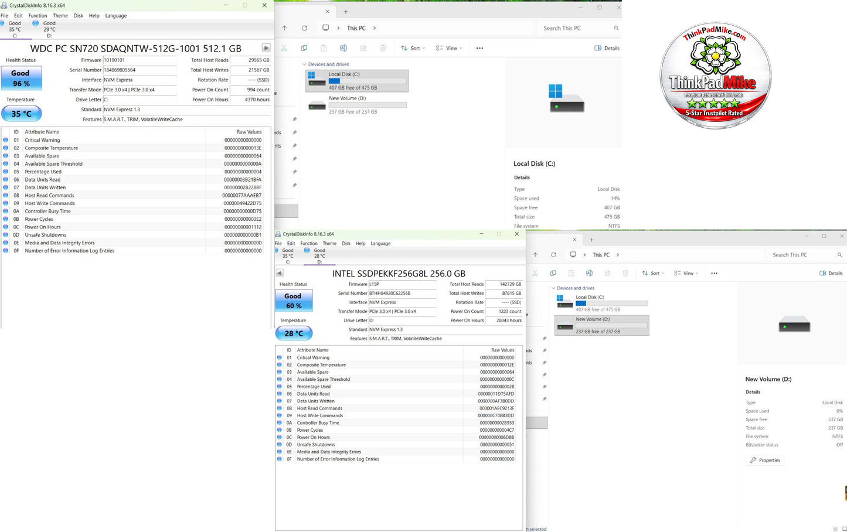Go up one level in lower File Explorer
This screenshot has height=532, width=847.
click(535, 255)
